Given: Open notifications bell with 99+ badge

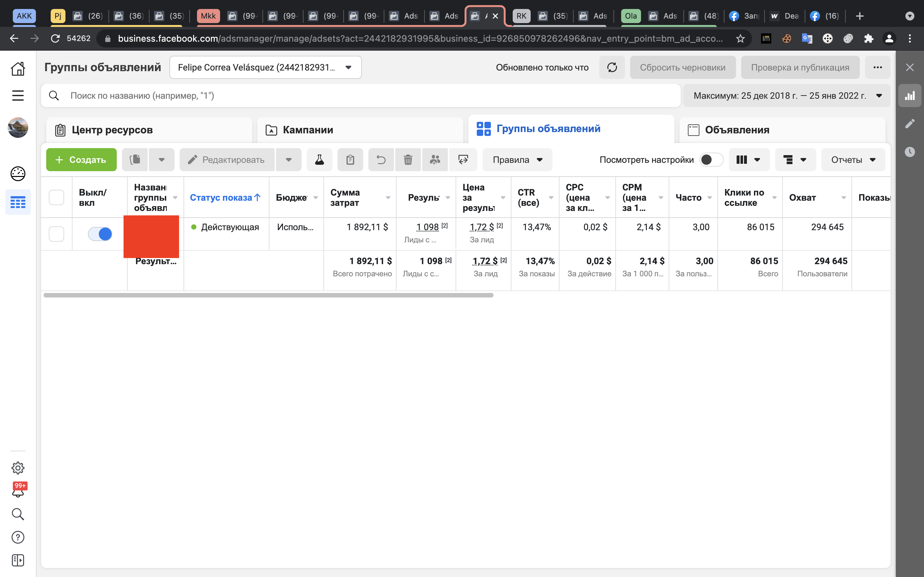Looking at the screenshot, I should pyautogui.click(x=18, y=491).
